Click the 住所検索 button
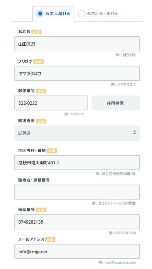Viewport: 152px width, 269px height. point(115,103)
